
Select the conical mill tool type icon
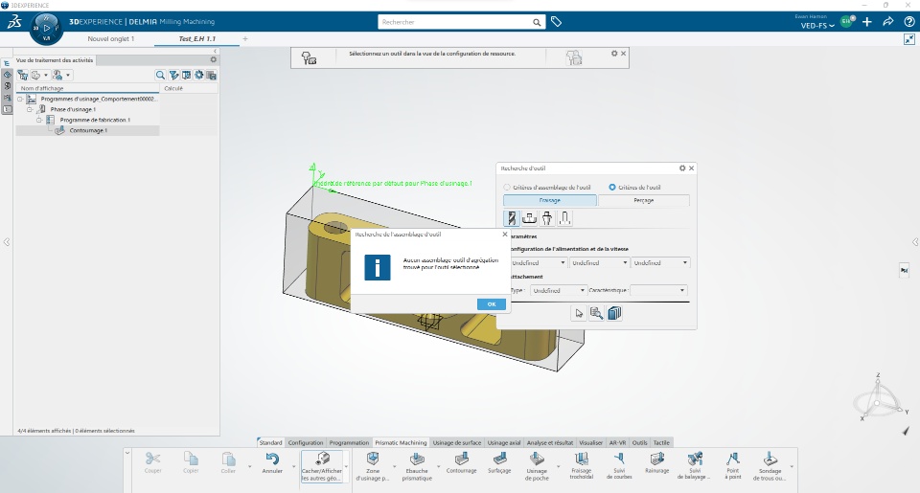pyautogui.click(x=547, y=218)
